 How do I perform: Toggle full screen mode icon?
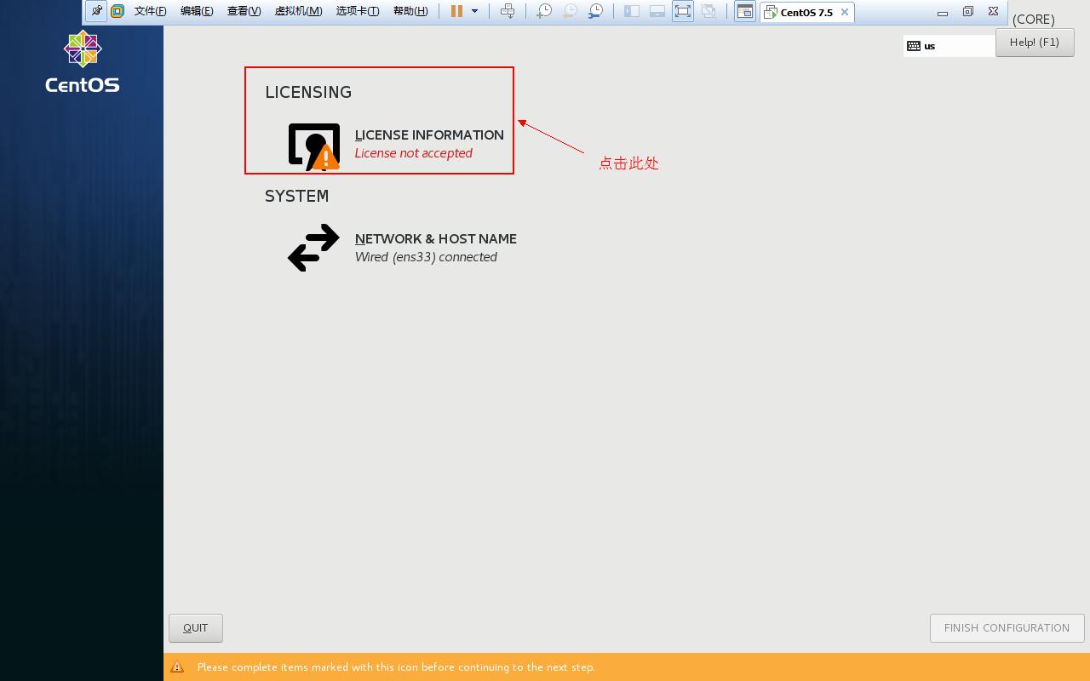pos(682,11)
